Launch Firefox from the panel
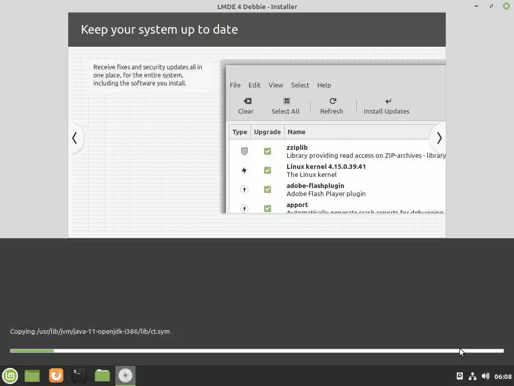The image size is (514, 386). click(x=56, y=375)
